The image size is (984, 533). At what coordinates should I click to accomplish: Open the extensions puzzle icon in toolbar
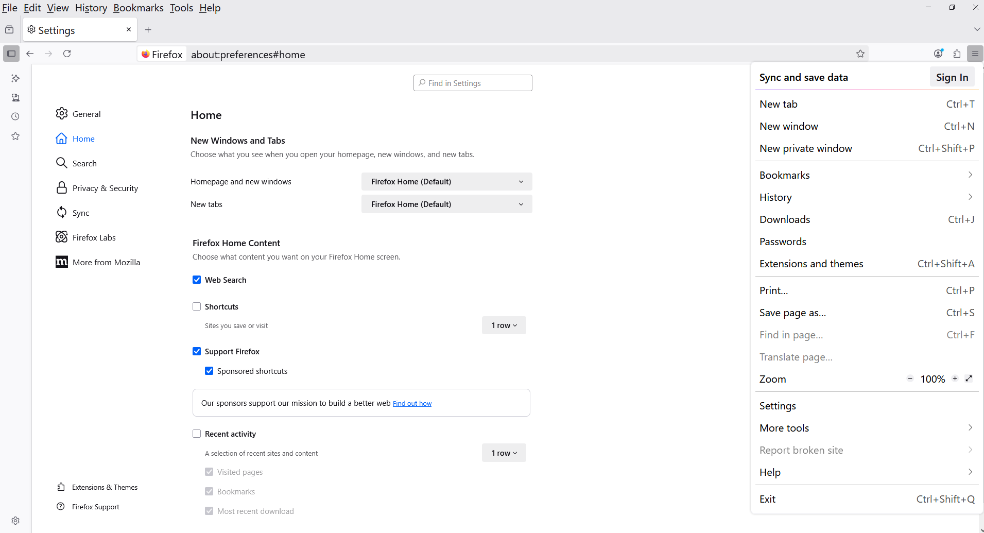(957, 54)
